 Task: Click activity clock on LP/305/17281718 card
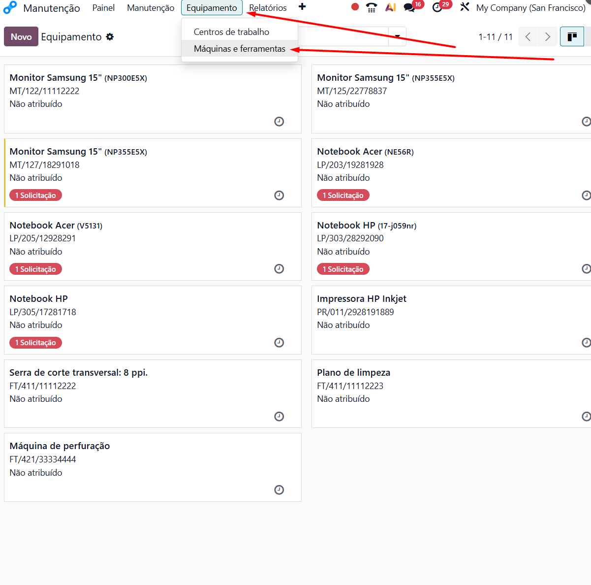279,343
